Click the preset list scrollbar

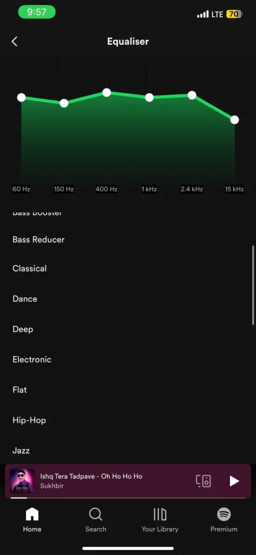253,285
